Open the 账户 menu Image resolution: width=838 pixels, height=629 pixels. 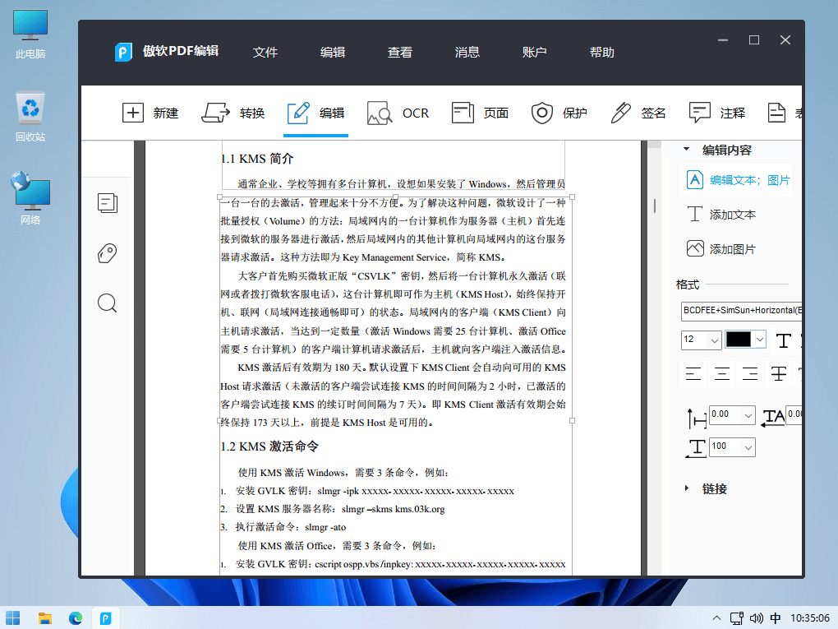[535, 52]
